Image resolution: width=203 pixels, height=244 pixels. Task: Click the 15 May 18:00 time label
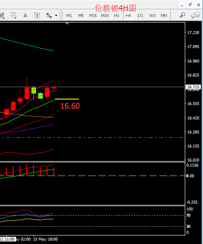[x=45, y=239]
